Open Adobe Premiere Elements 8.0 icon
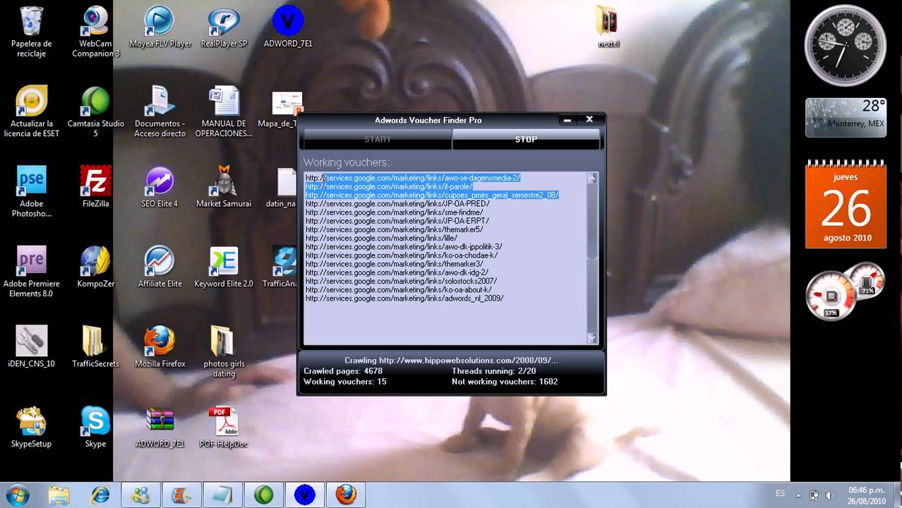Image resolution: width=902 pixels, height=508 pixels. 31,272
